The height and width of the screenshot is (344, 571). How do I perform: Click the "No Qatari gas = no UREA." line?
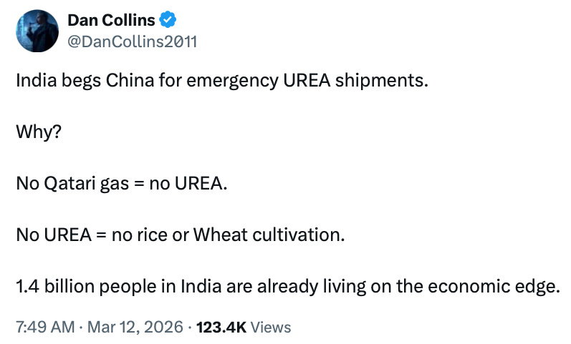122,183
